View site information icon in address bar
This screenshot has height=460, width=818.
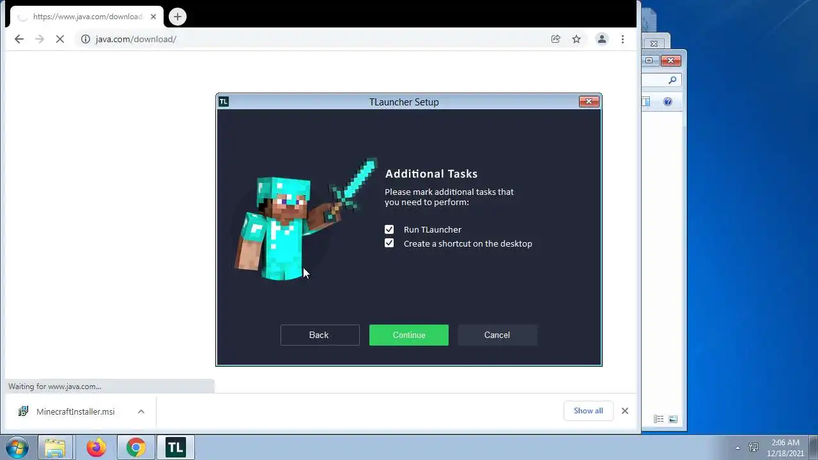[86, 39]
